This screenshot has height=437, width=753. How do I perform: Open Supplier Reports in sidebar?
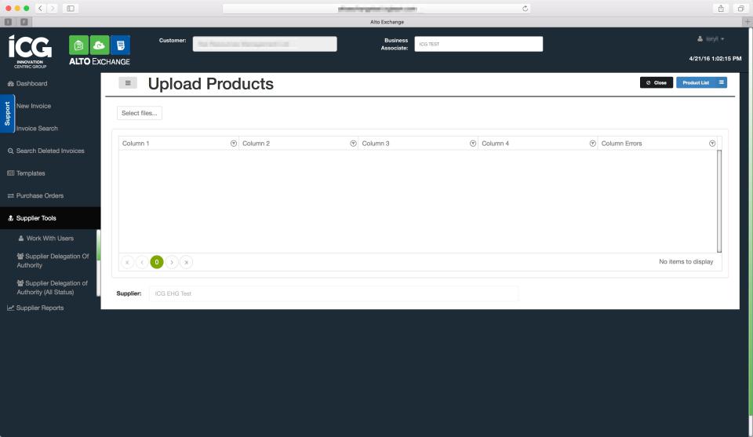35,308
